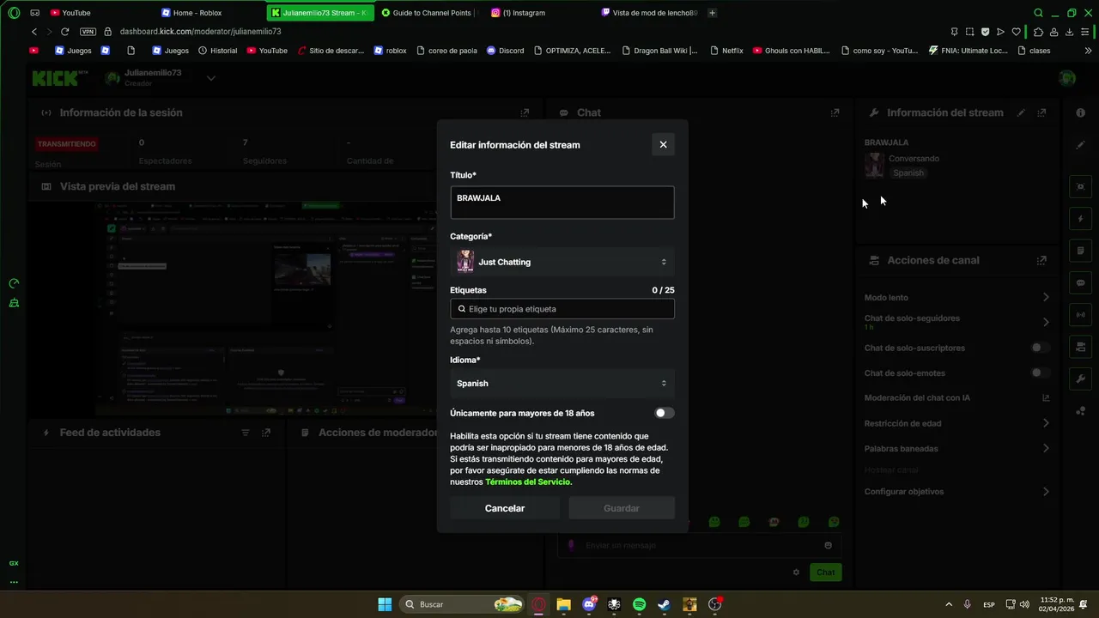Image resolution: width=1099 pixels, height=618 pixels.
Task: Toggle stream preview widget in right sidebar
Action: click(1080, 186)
